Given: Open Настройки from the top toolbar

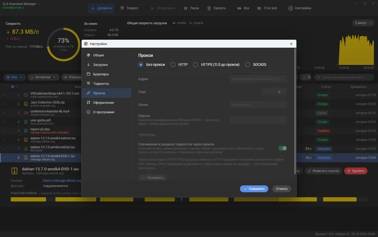Looking at the screenshot, I should tap(299, 8).
